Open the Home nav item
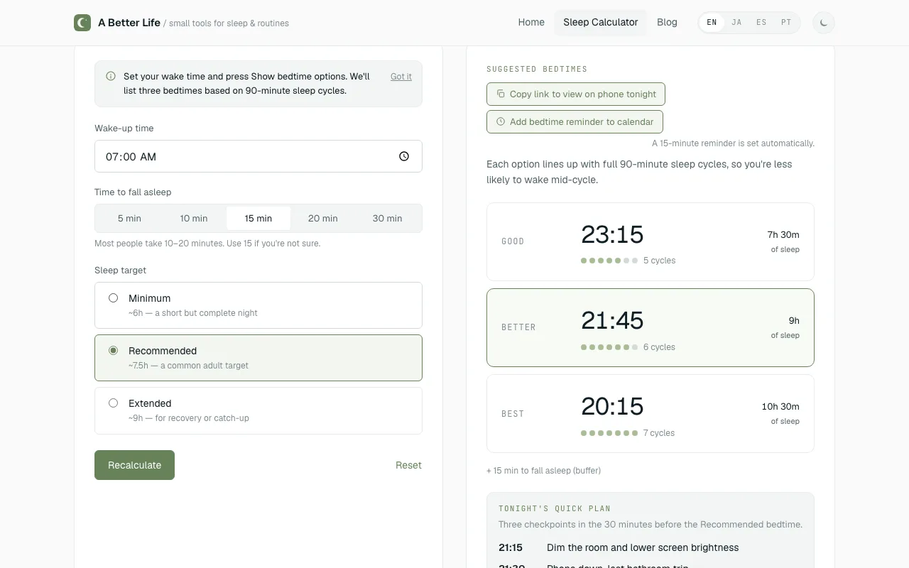This screenshot has width=909, height=568. click(x=531, y=23)
